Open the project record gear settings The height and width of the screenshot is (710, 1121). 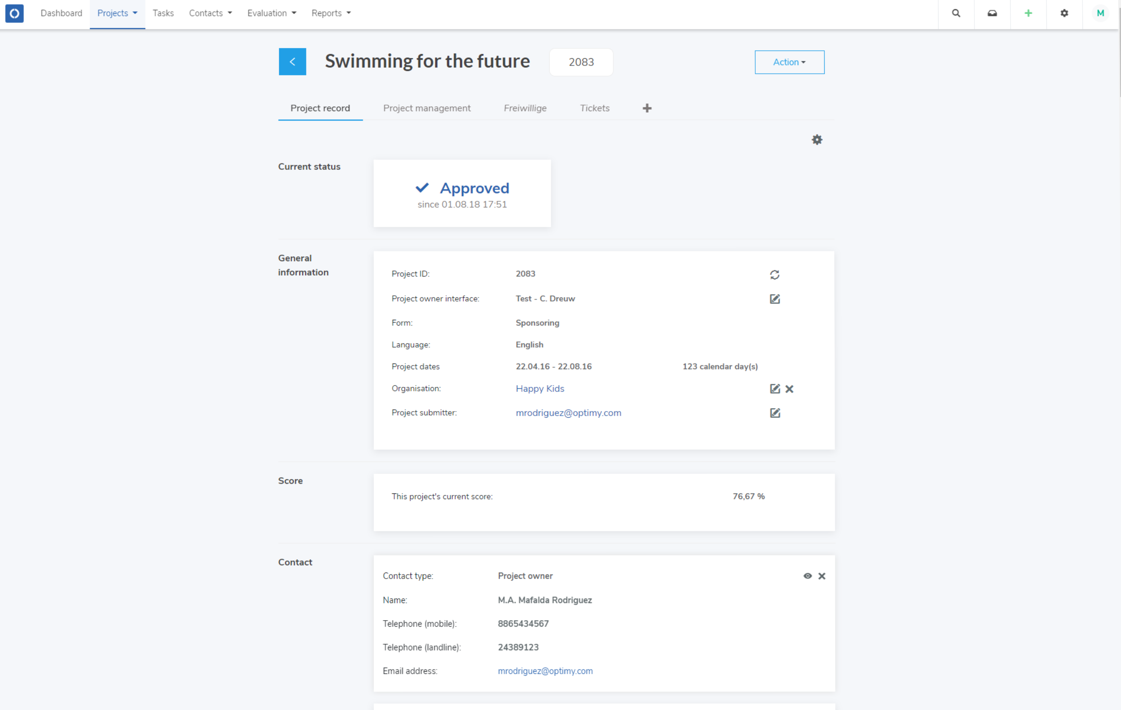(x=817, y=140)
